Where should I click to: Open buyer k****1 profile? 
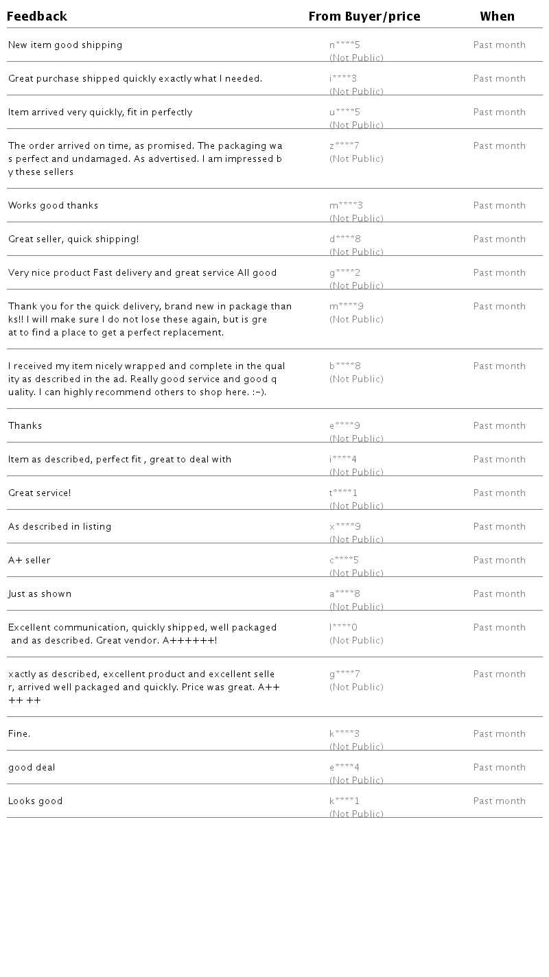344,801
